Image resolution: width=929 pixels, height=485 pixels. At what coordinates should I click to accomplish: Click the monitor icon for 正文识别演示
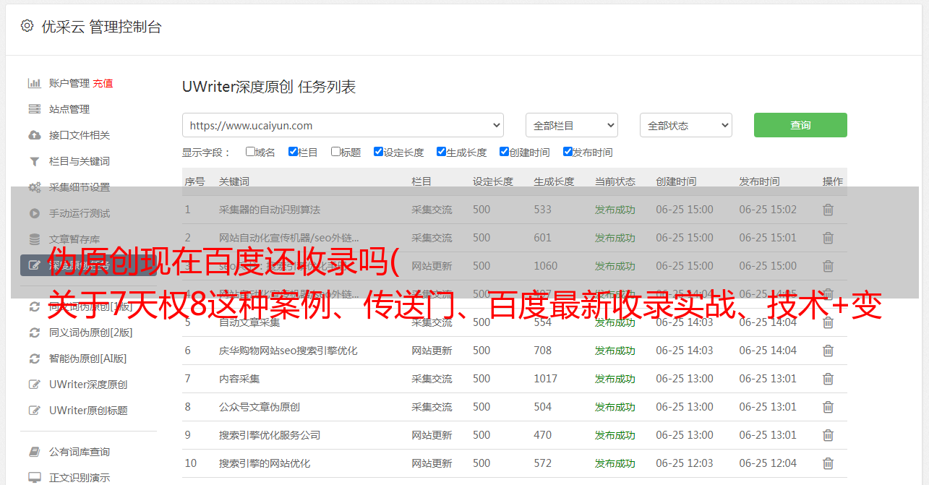pos(34,478)
